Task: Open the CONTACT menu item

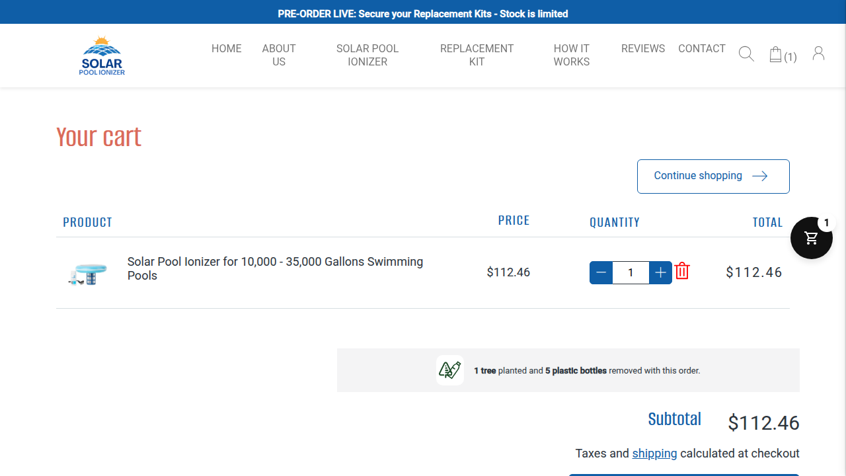Action: [x=702, y=48]
